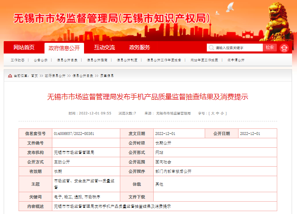
Task: Open the 信息公开指南 link
Action: tap(97, 60)
